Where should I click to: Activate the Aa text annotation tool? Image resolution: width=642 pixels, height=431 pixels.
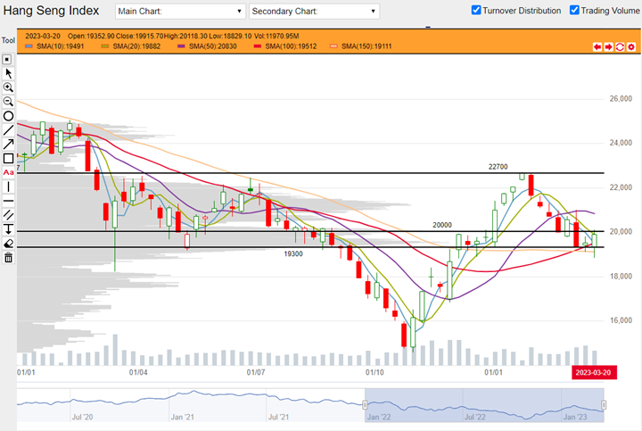point(8,172)
